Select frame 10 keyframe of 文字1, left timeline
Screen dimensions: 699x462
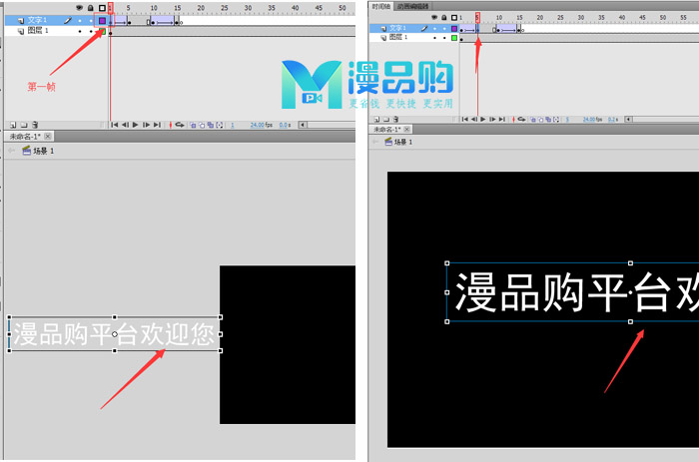tap(153, 22)
